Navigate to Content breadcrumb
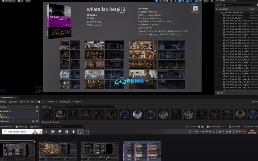258x161 pixels. pyautogui.click(x=51, y=102)
